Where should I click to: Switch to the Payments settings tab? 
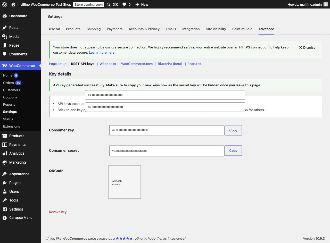pyautogui.click(x=115, y=29)
